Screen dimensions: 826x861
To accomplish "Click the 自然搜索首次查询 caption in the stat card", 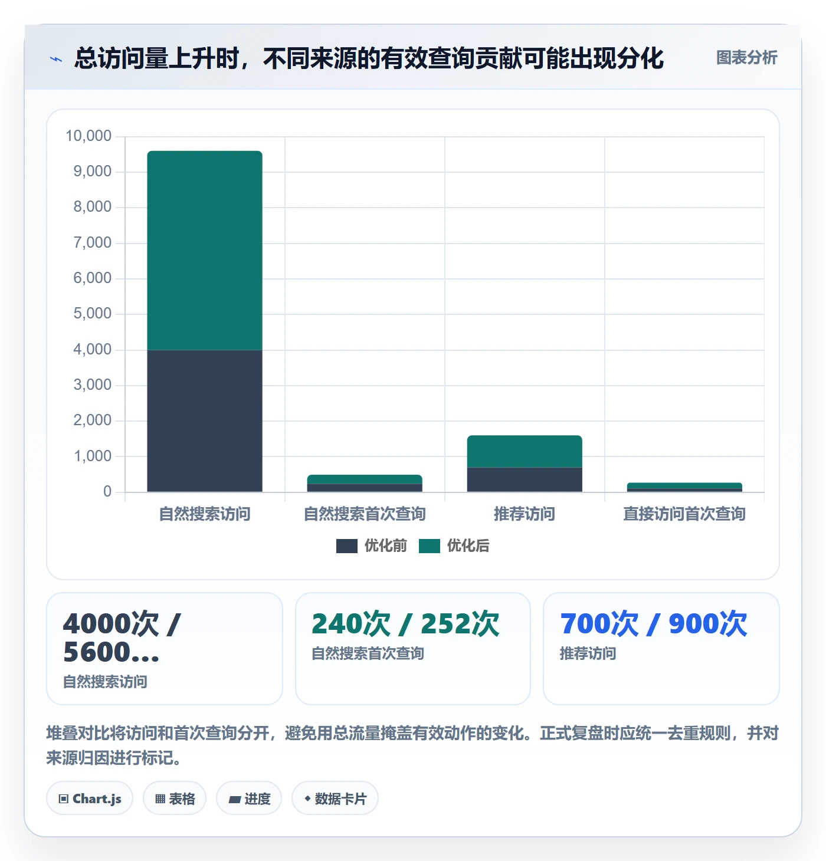I will coord(368,654).
